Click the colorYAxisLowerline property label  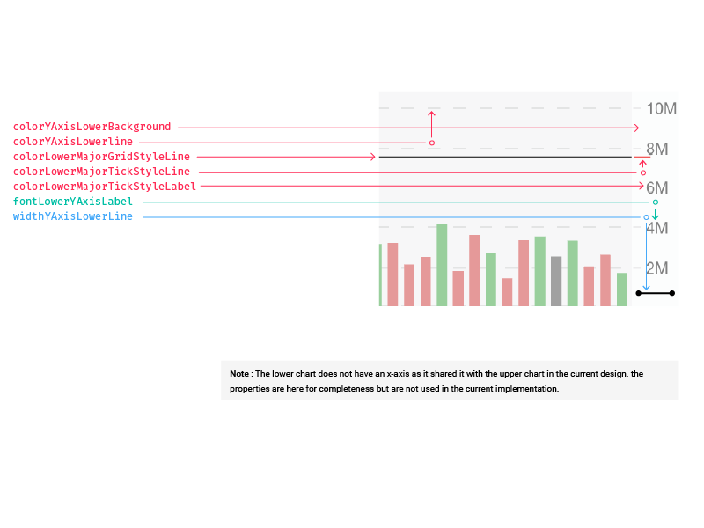(x=72, y=142)
